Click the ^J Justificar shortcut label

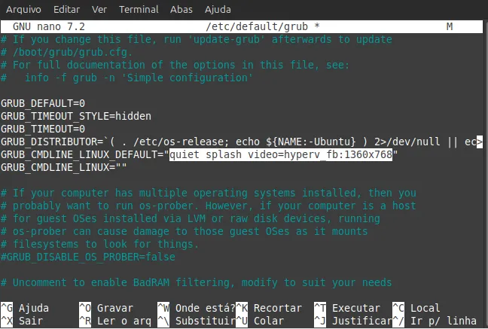(349, 321)
